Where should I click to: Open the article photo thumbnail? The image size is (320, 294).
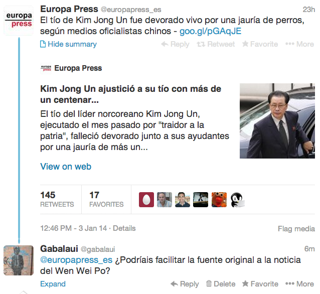point(277,121)
